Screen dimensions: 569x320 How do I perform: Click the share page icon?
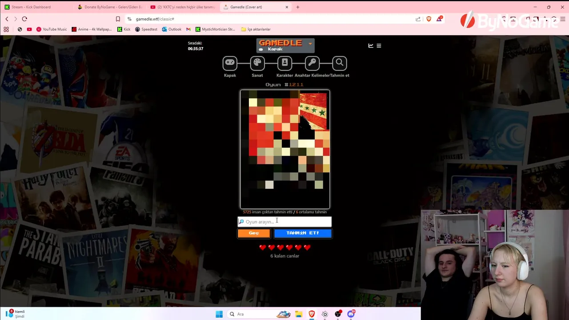418,19
